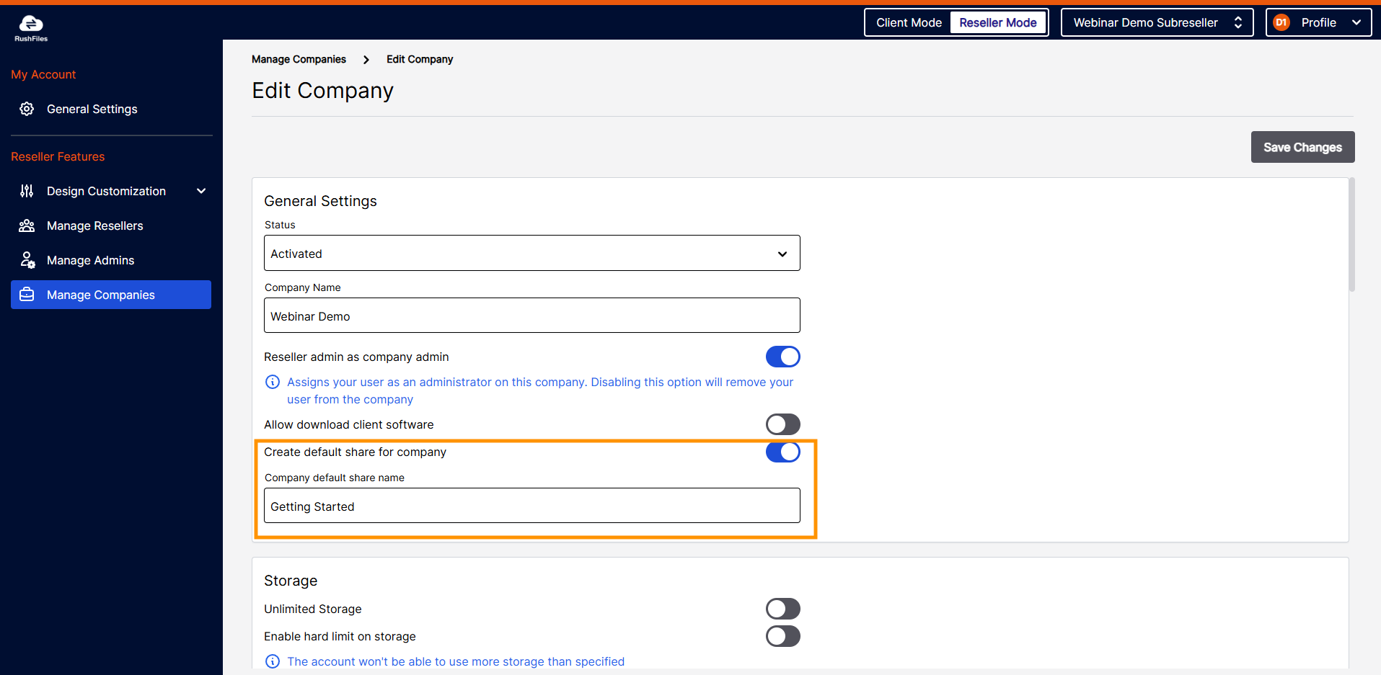Click the Company Name input field
1381x675 pixels.
tap(532, 316)
